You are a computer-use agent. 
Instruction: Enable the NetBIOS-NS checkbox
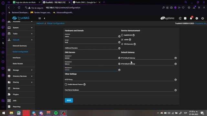point(122,35)
